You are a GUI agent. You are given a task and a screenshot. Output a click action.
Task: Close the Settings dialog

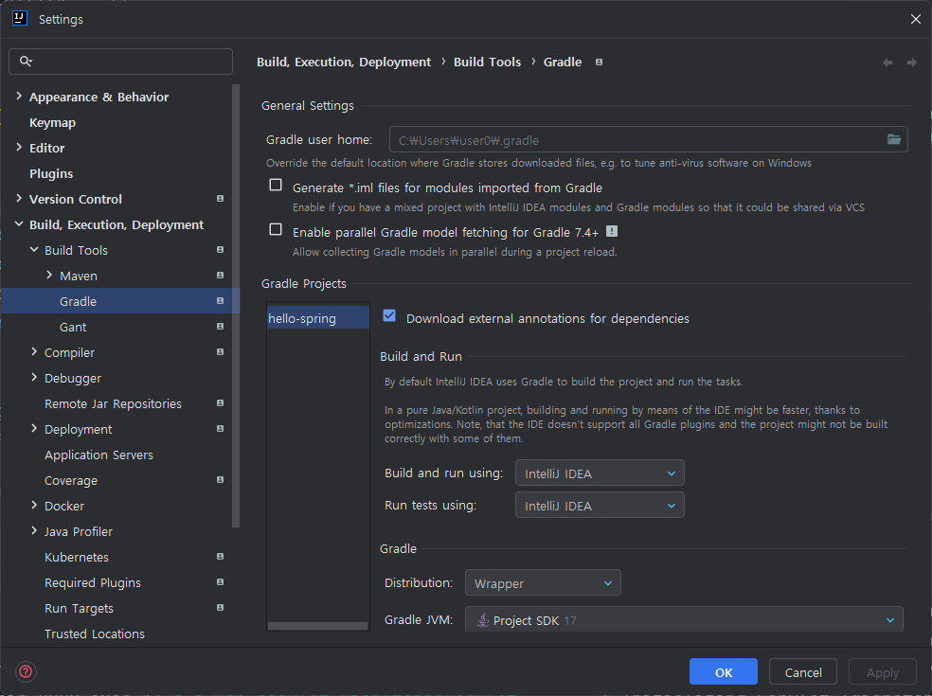(x=915, y=19)
